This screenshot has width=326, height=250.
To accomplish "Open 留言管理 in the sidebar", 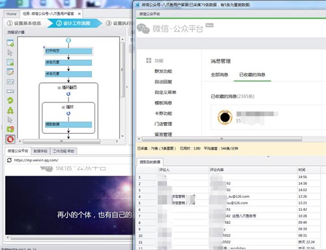I will point(163,134).
